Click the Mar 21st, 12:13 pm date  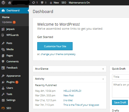(x=46, y=100)
